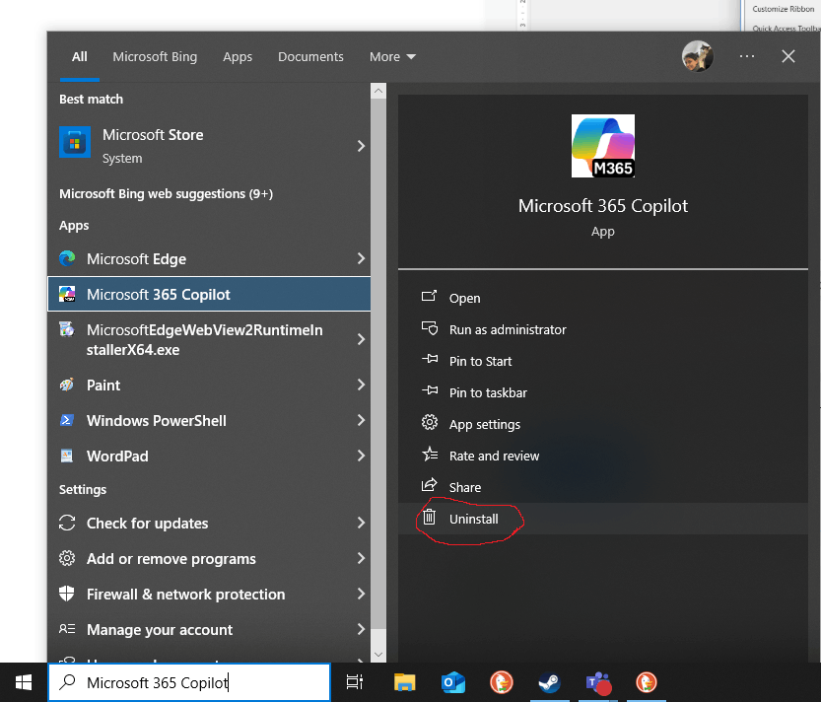Switch to the All search tab
This screenshot has height=702, width=821.
pyautogui.click(x=80, y=56)
